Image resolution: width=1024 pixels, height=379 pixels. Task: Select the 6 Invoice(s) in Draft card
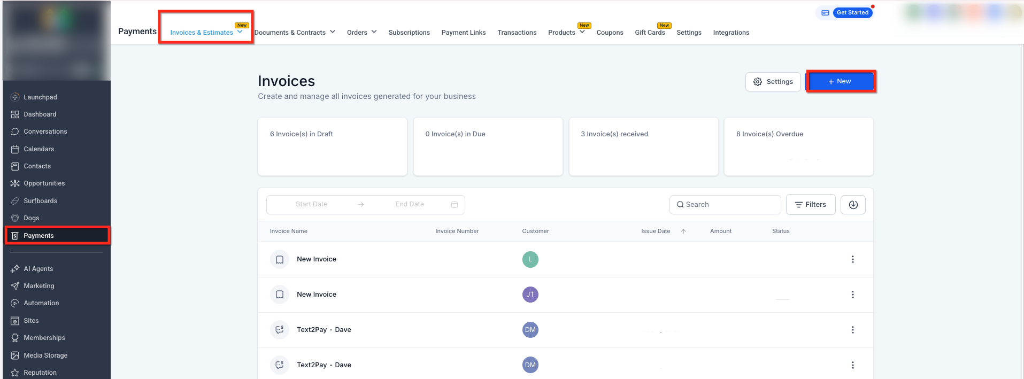click(x=333, y=146)
